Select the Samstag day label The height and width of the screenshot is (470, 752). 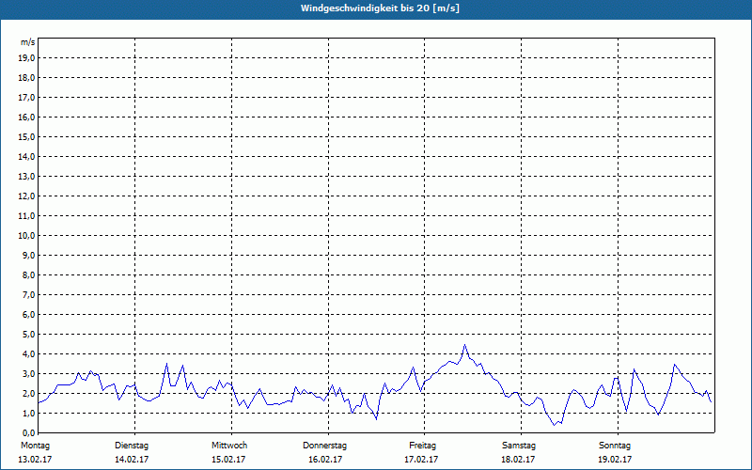(519, 445)
